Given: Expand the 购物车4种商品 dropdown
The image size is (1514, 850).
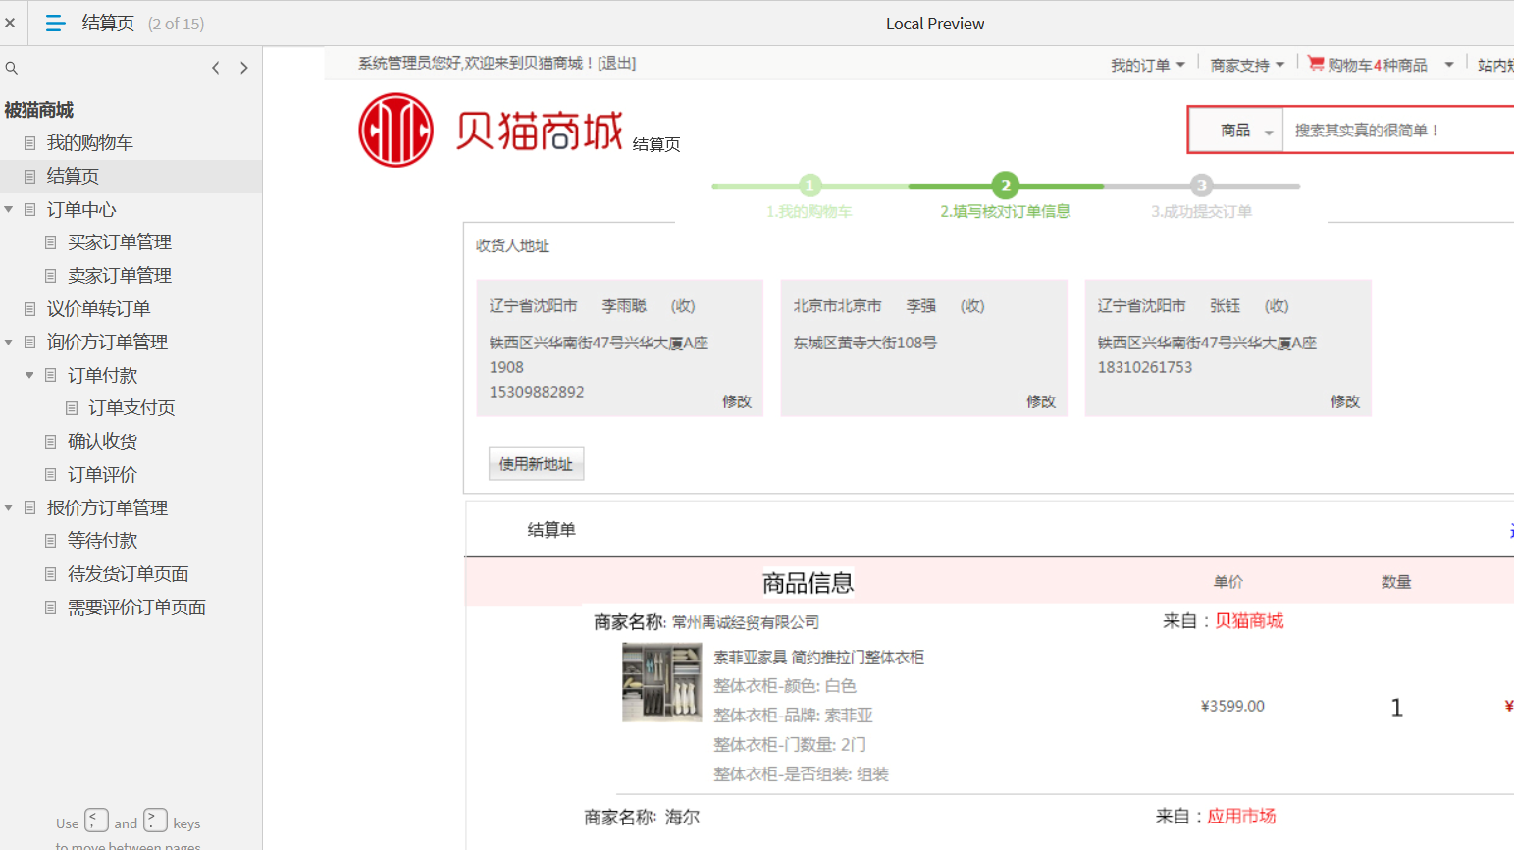Looking at the screenshot, I should click(x=1448, y=65).
